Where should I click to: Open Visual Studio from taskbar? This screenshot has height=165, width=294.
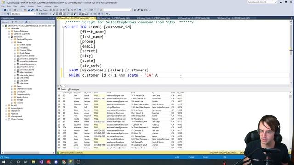(41, 162)
